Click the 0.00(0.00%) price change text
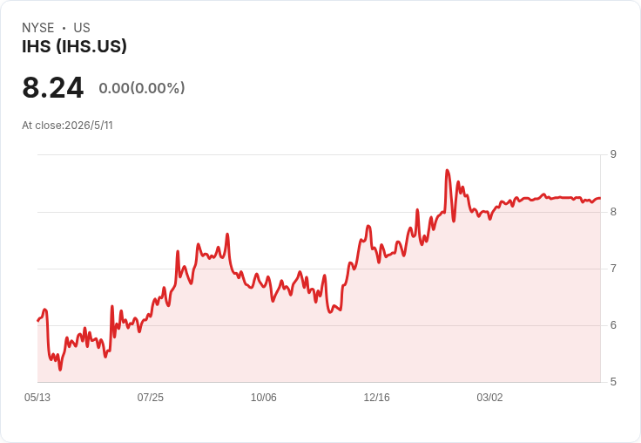641x443 pixels. tap(142, 88)
